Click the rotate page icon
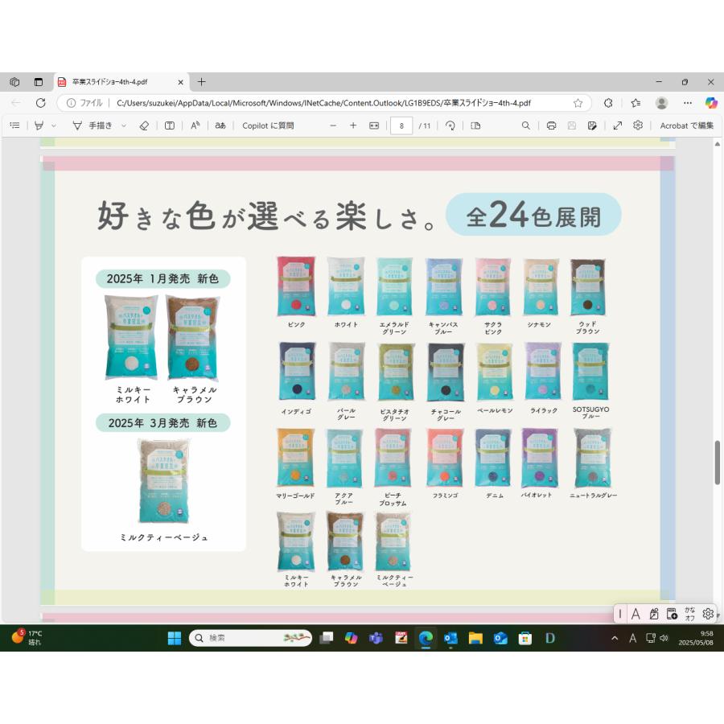Image resolution: width=724 pixels, height=724 pixels. [x=450, y=125]
